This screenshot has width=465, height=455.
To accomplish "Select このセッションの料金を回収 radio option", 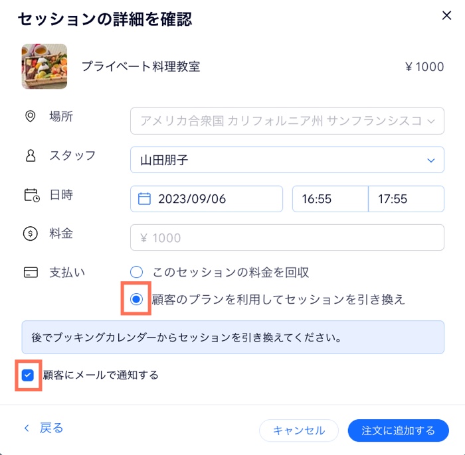I will coord(136,272).
